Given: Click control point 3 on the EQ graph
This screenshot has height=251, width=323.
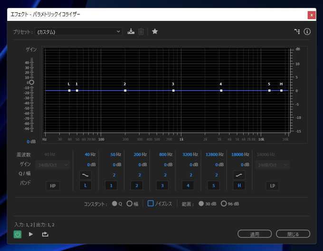Looking at the screenshot, I should coord(173,91).
